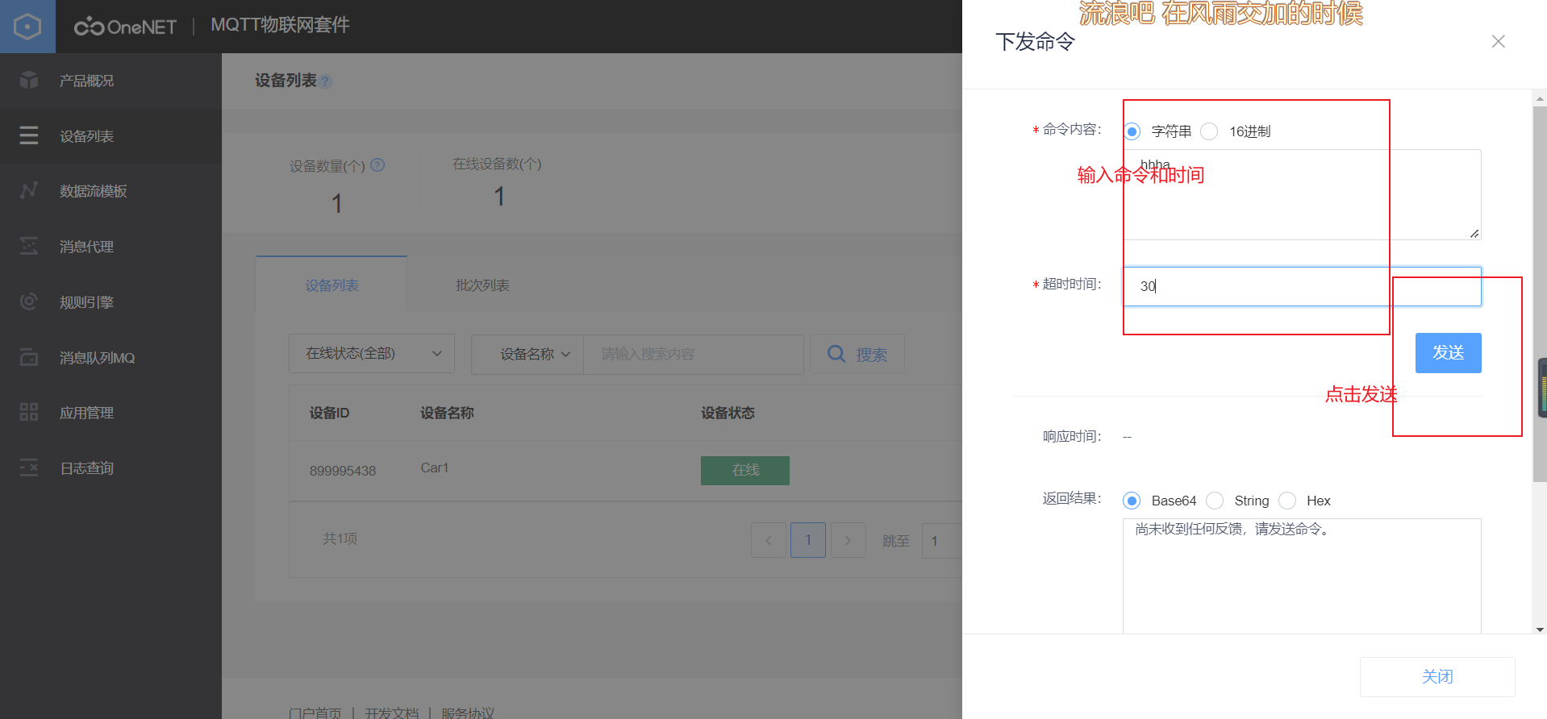1547x719 pixels.
Task: Click the 发送 button
Action: pos(1448,353)
